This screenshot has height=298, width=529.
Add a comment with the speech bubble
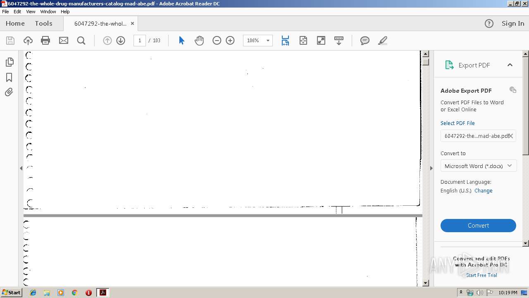[x=365, y=41]
